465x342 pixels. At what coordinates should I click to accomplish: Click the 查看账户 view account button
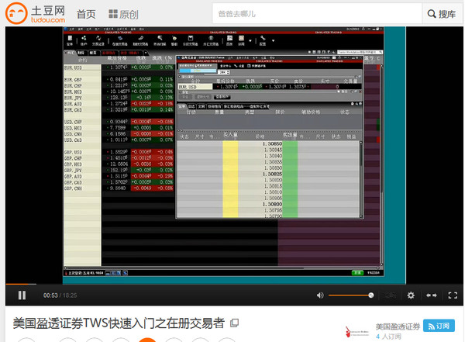222,97
